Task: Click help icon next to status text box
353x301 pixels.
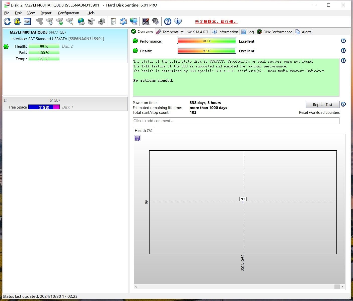Action: [x=343, y=61]
